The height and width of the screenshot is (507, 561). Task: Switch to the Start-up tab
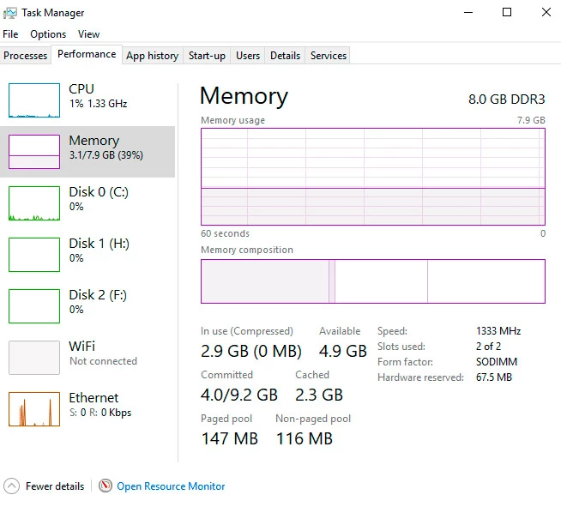(x=207, y=56)
